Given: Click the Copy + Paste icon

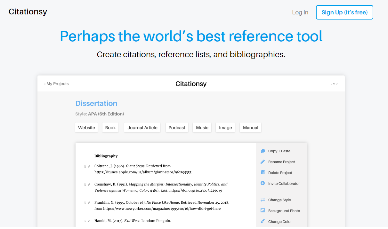Looking at the screenshot, I should pyautogui.click(x=263, y=151).
